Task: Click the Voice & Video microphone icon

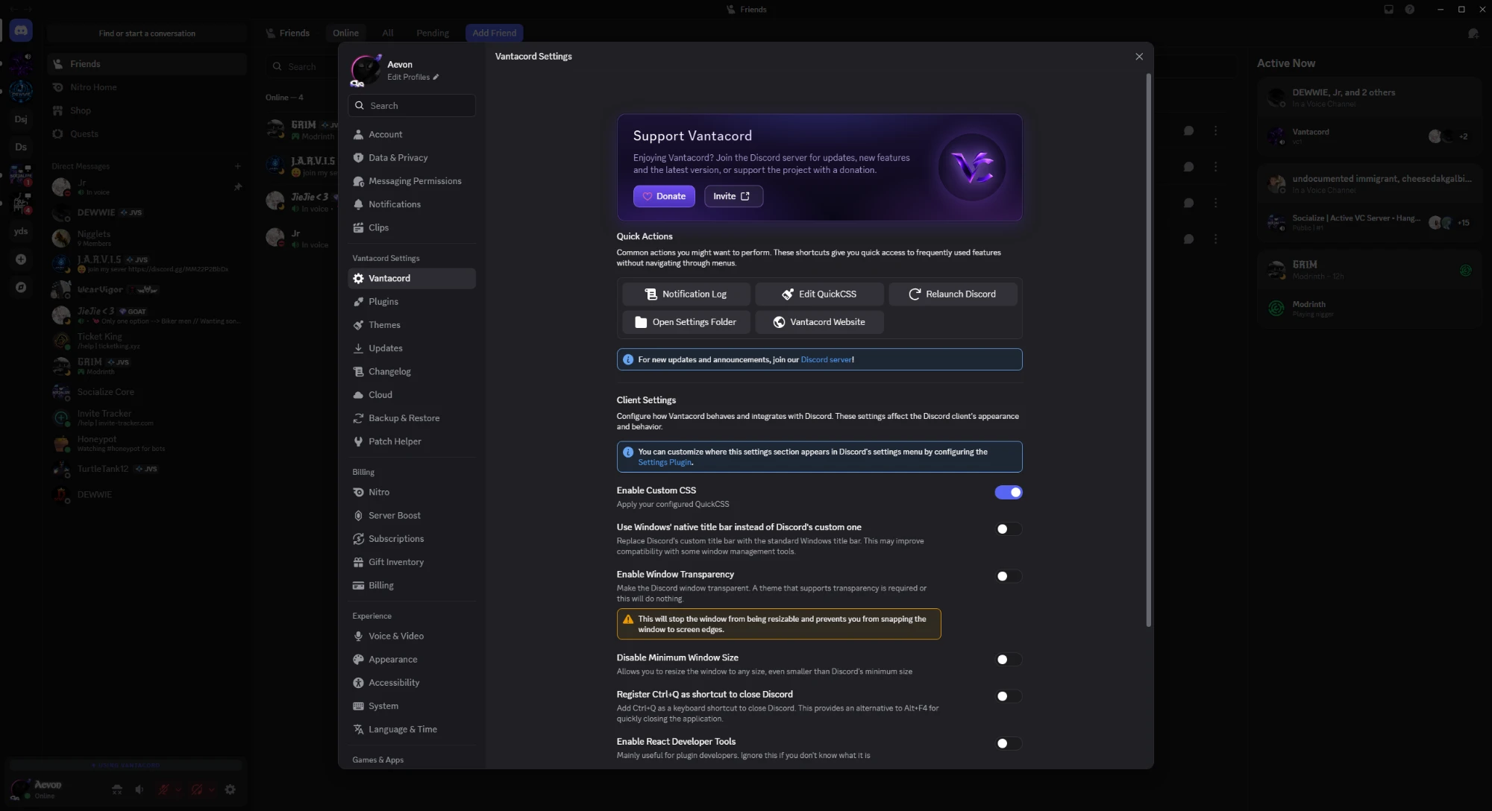Action: (358, 636)
